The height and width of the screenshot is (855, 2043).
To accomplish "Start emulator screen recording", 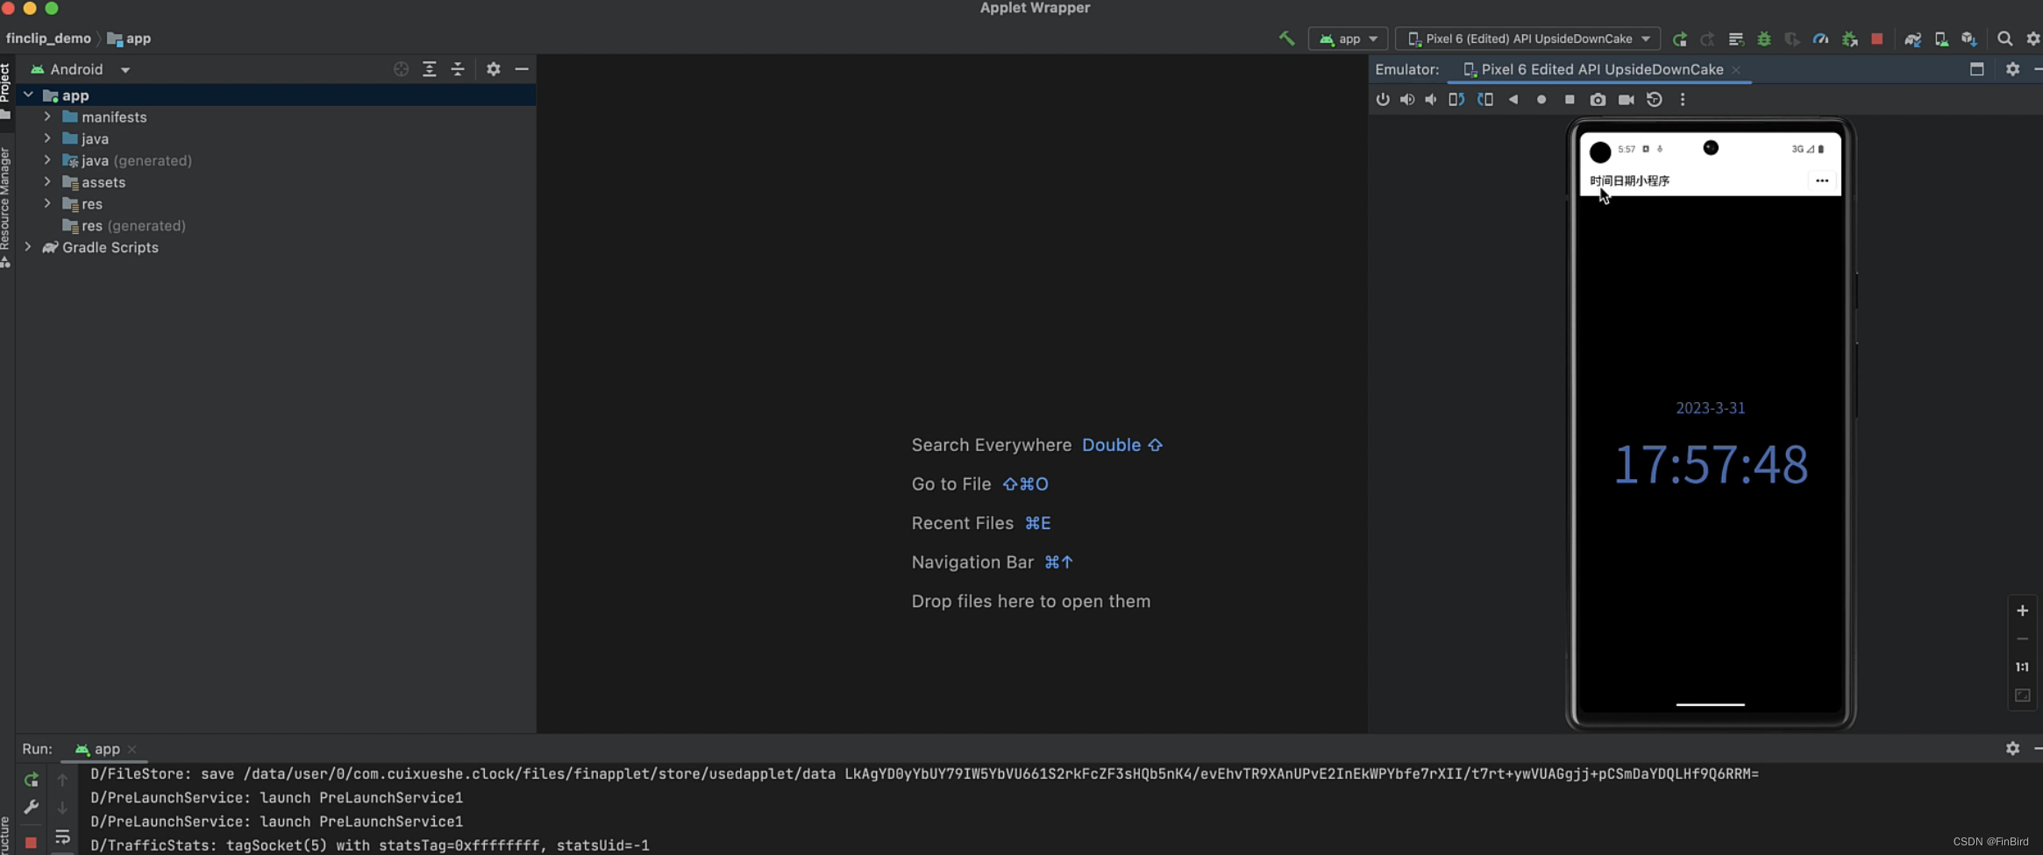I will [1626, 99].
